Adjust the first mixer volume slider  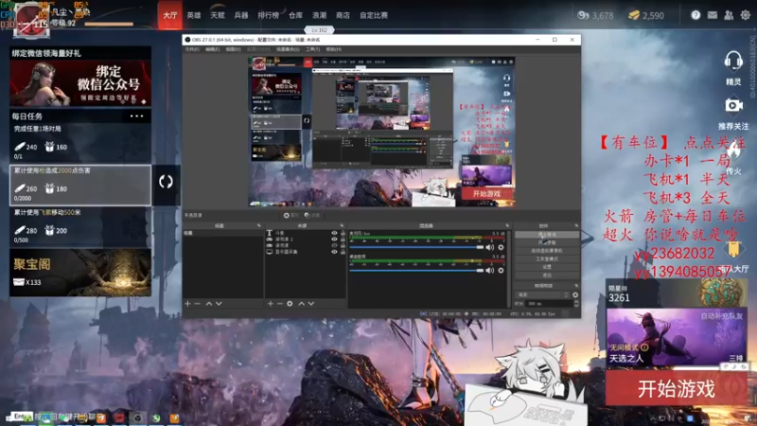pyautogui.click(x=416, y=247)
